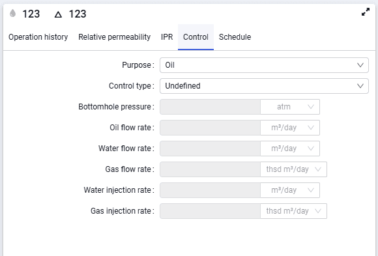Click the 'Purpose :' label
The height and width of the screenshot is (256, 378).
click(x=138, y=65)
